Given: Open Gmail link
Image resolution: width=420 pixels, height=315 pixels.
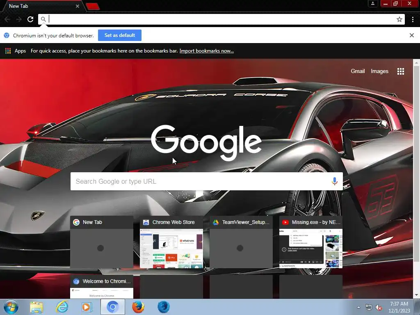Looking at the screenshot, I should point(358,71).
